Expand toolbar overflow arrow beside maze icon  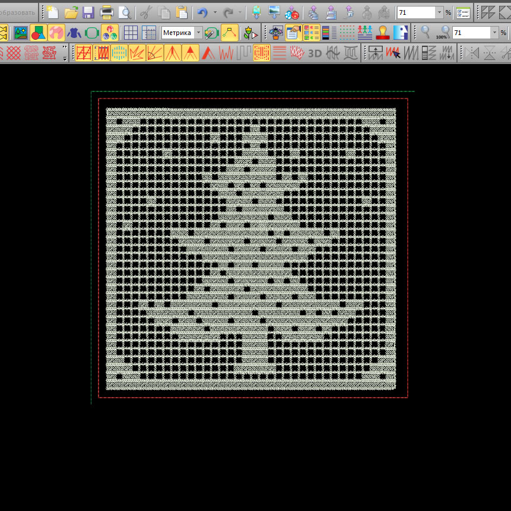pos(65,59)
